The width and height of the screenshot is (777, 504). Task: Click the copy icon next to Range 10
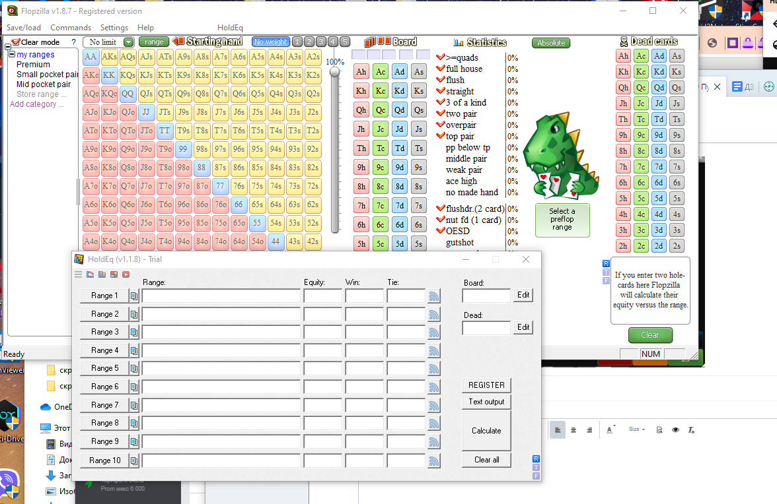point(133,460)
